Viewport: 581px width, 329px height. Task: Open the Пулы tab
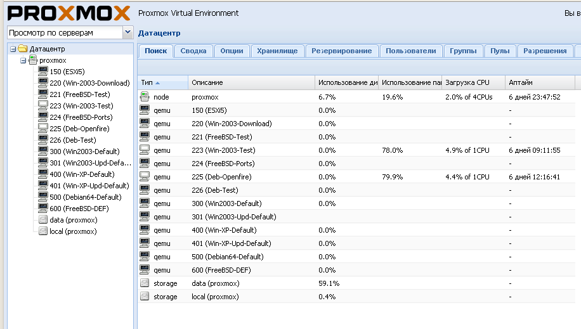pyautogui.click(x=500, y=51)
